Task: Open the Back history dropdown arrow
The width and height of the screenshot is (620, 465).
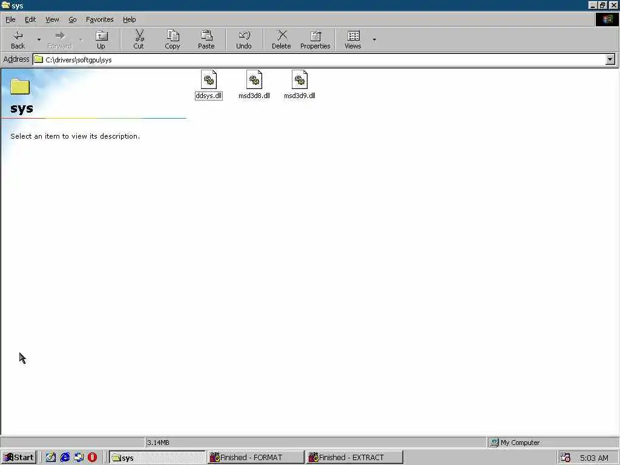Action: tap(39, 39)
